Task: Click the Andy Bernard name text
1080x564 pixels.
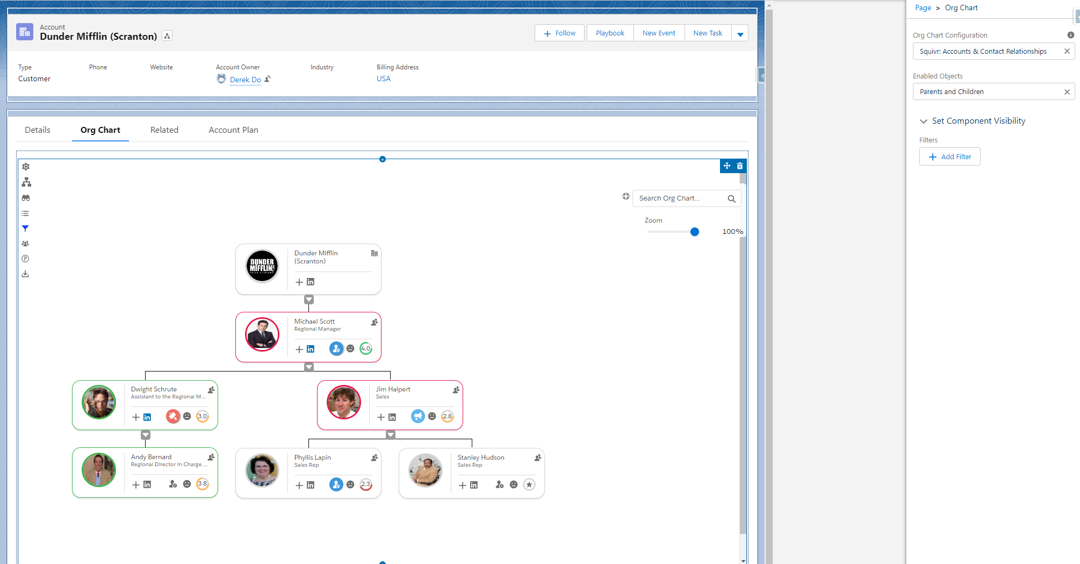Action: tap(151, 457)
